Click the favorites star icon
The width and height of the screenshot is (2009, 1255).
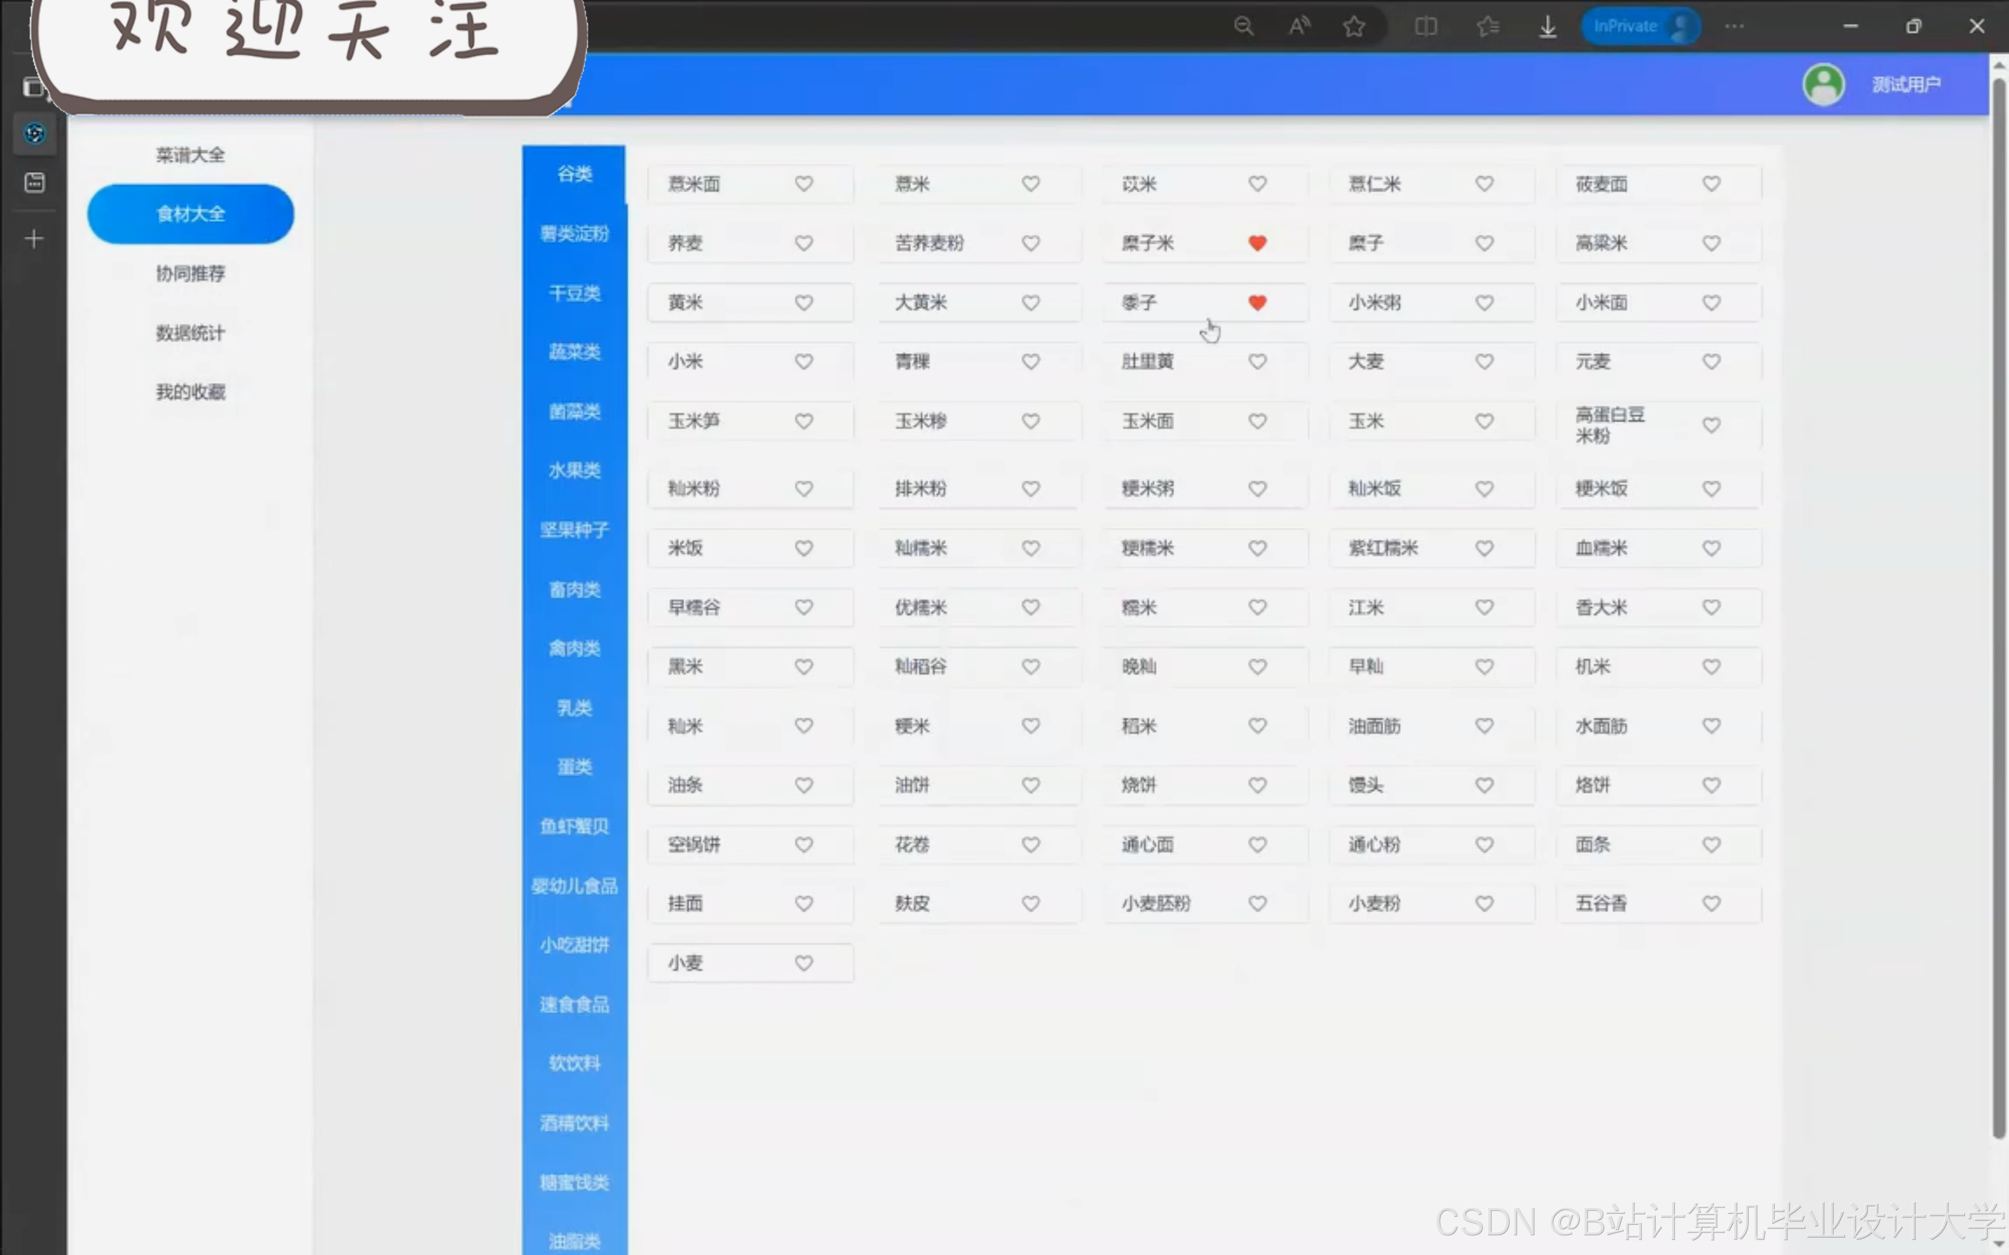(1354, 27)
